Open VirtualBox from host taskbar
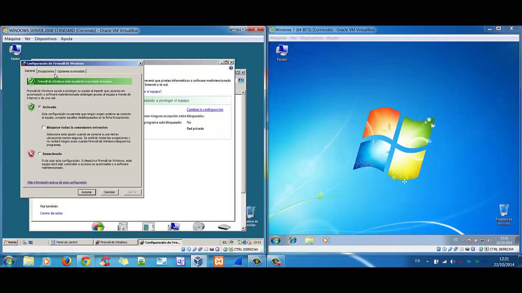This screenshot has height=293, width=522. coord(198,261)
